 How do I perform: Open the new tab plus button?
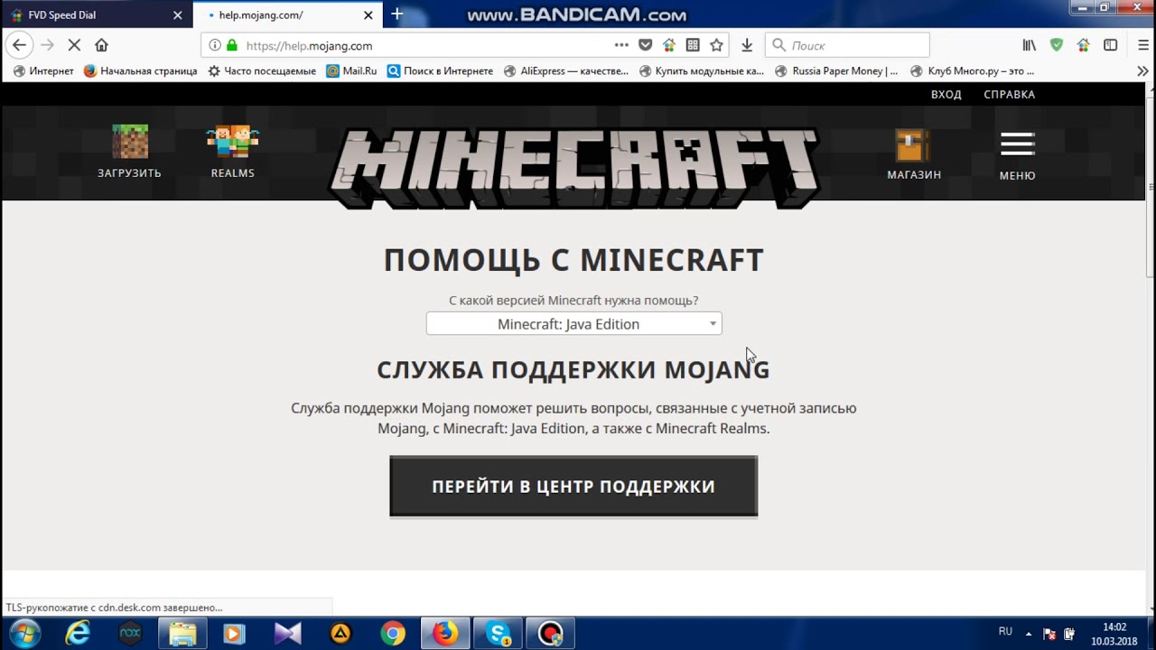point(396,14)
